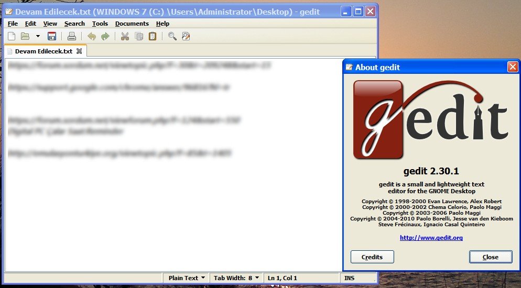Copy selection with toolbar copy icon
This screenshot has height=288, width=521.
click(x=139, y=36)
